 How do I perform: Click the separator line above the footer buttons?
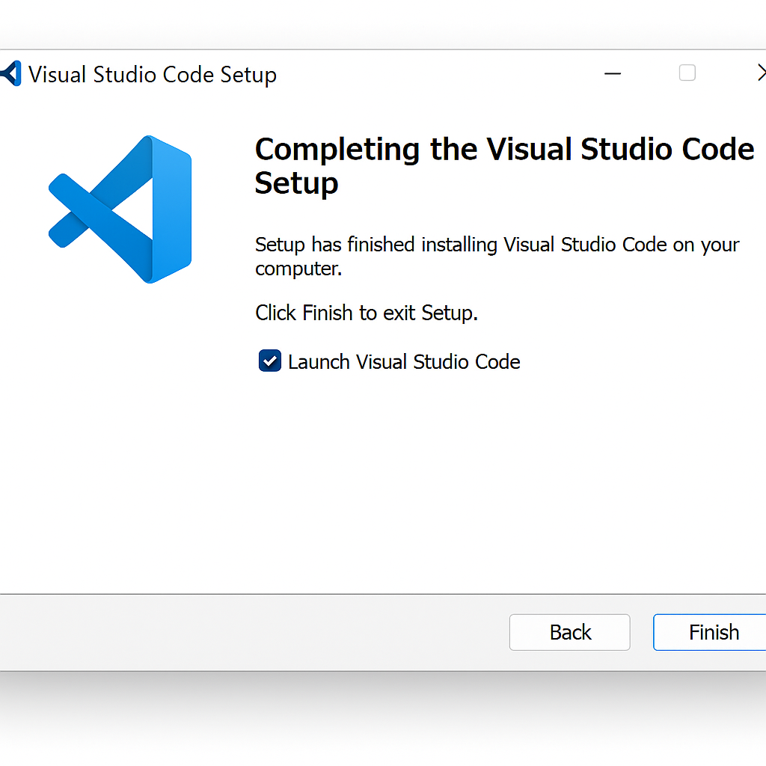click(374, 595)
